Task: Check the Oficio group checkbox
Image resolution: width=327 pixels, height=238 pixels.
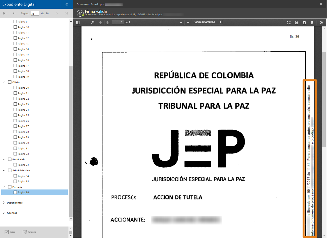Action: (10, 82)
